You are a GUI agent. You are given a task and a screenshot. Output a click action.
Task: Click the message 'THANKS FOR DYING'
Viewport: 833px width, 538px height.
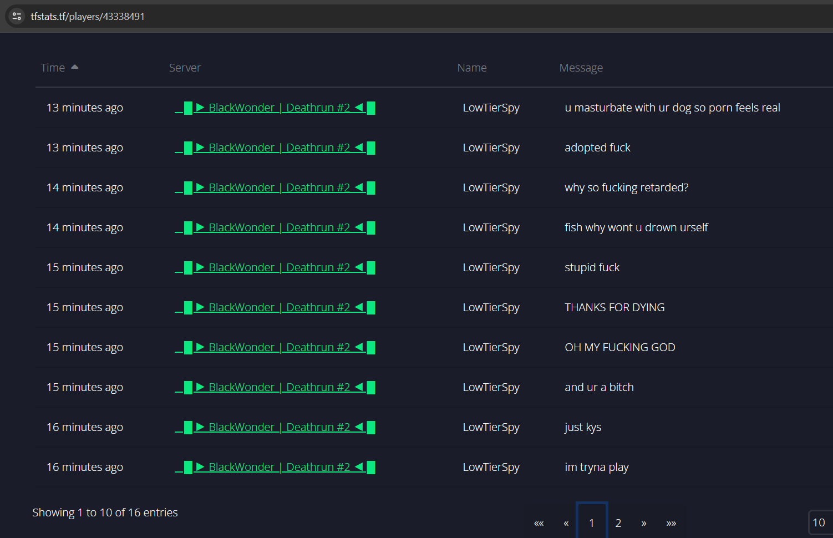[x=614, y=307]
